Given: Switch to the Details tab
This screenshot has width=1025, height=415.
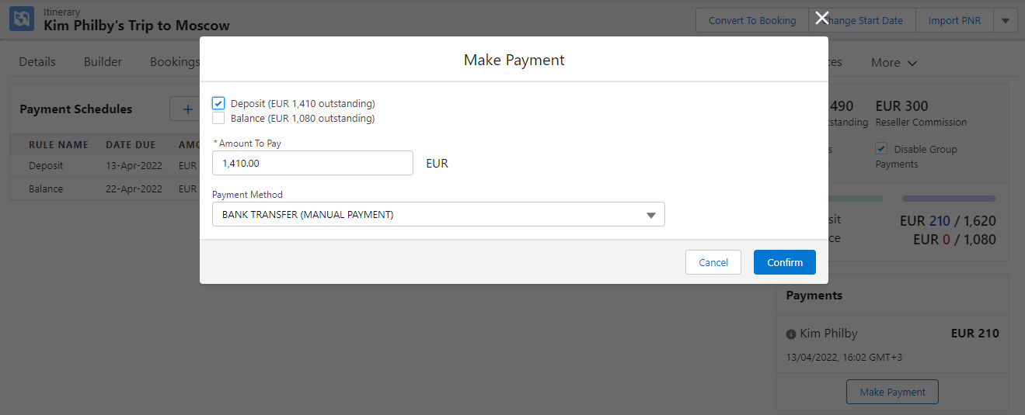Looking at the screenshot, I should pyautogui.click(x=37, y=62).
